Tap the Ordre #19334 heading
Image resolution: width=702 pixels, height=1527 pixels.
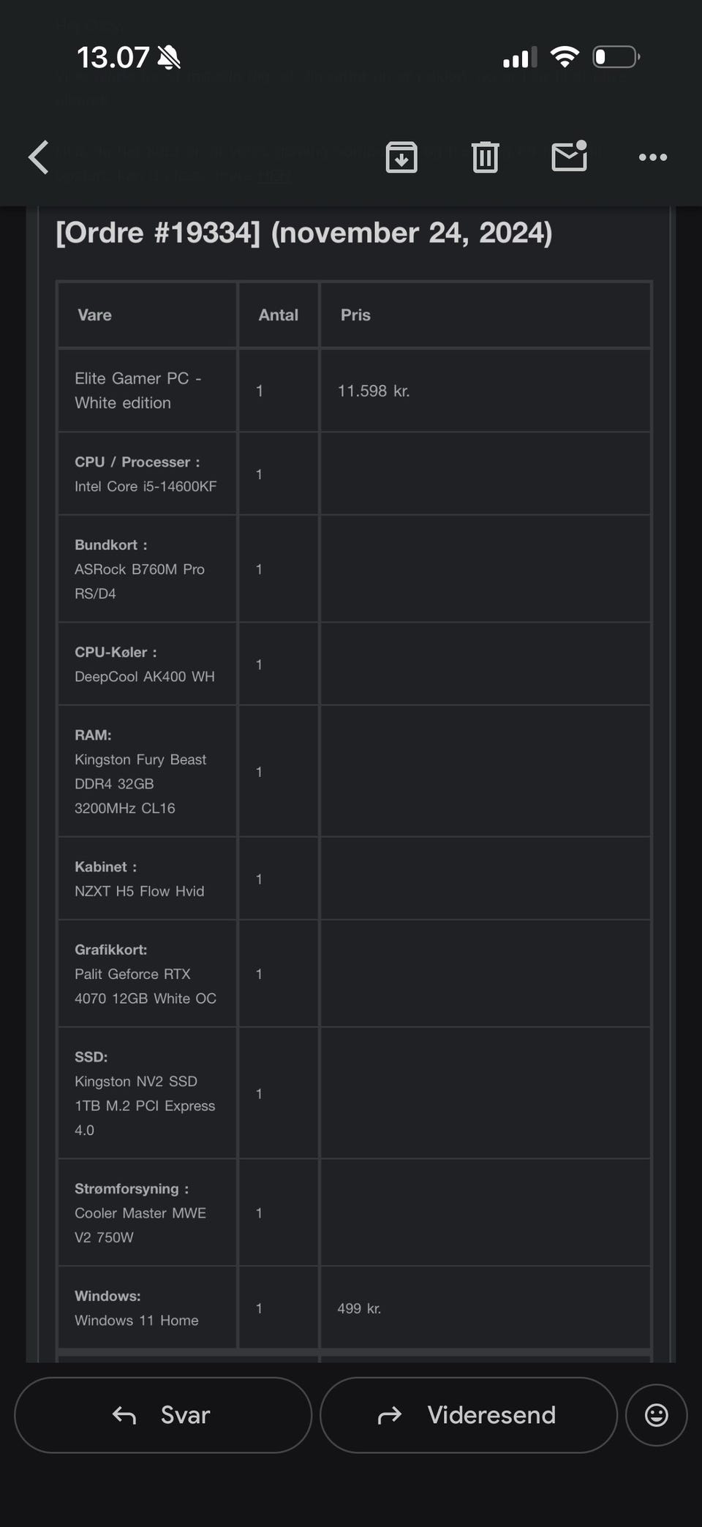(303, 233)
